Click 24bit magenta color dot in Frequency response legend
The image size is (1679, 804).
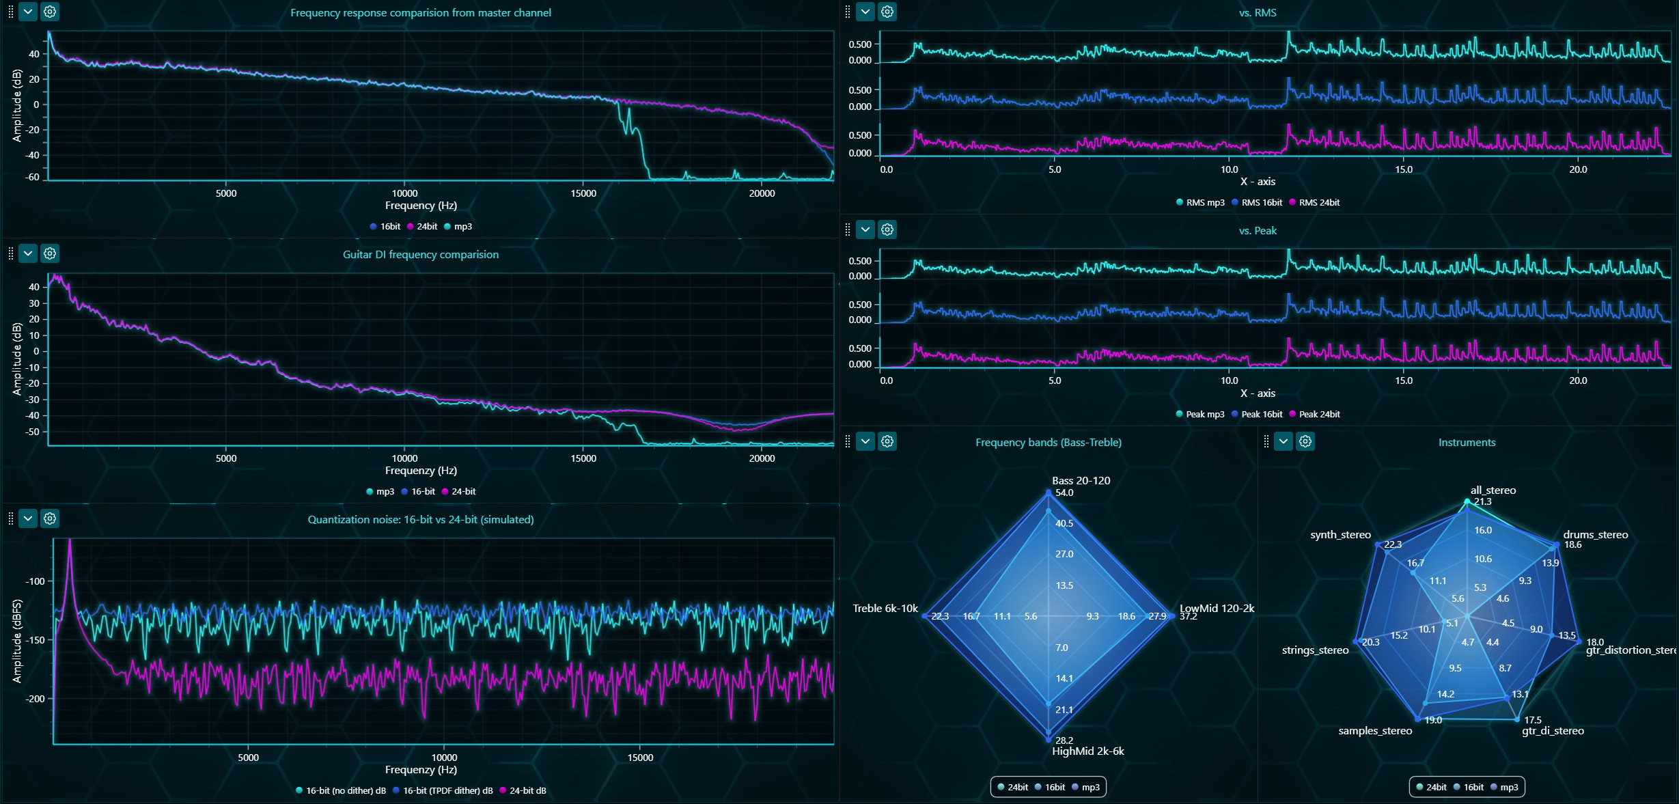pyautogui.click(x=411, y=226)
